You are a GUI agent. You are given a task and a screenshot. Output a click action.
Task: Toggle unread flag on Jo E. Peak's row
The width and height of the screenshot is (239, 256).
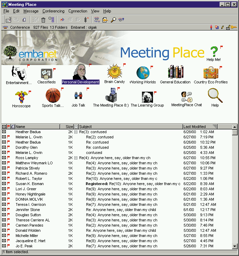click(9, 246)
